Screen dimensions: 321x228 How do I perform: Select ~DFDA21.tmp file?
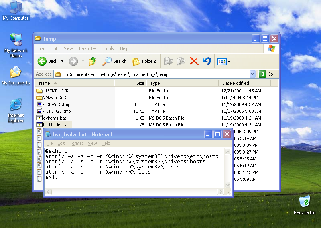(x=54, y=111)
